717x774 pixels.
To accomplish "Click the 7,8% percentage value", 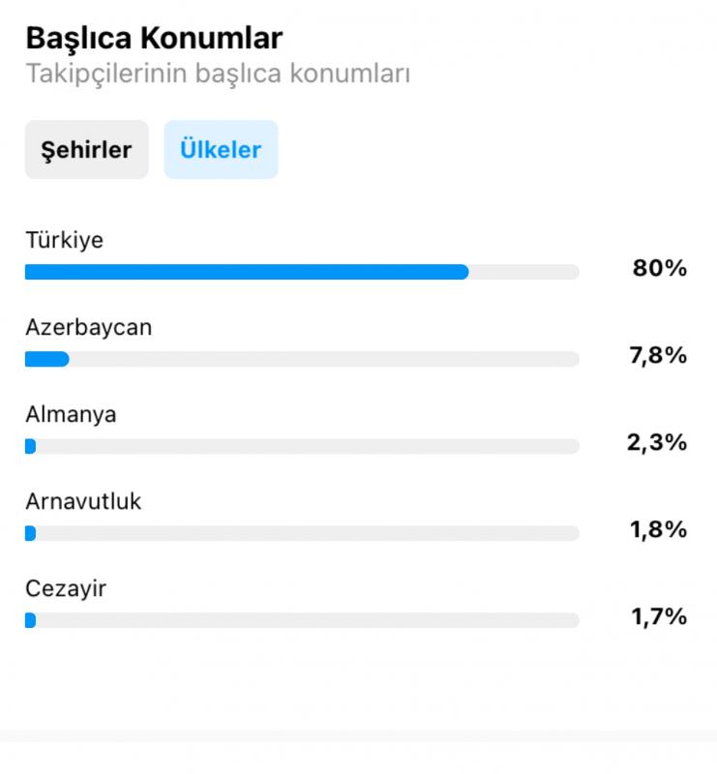I will click(658, 355).
